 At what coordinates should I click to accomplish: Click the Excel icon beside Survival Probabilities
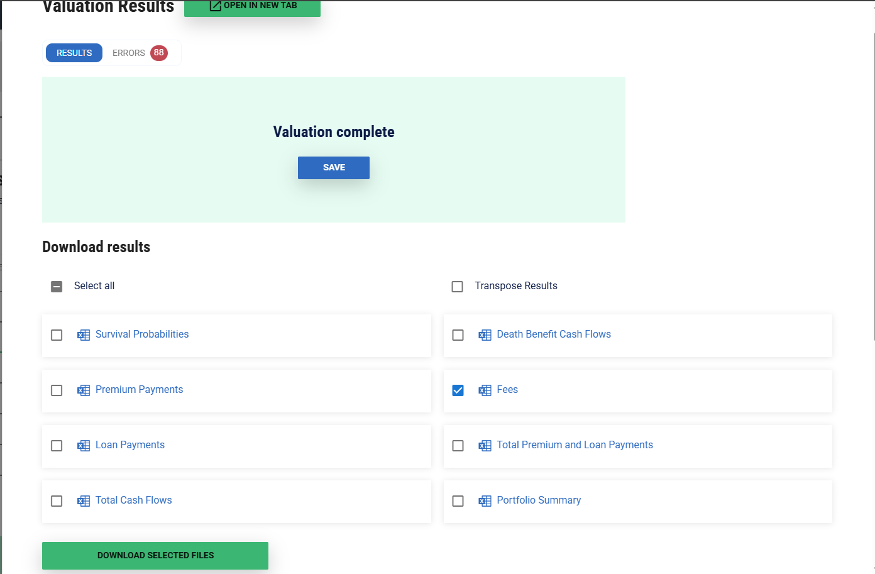coord(84,335)
